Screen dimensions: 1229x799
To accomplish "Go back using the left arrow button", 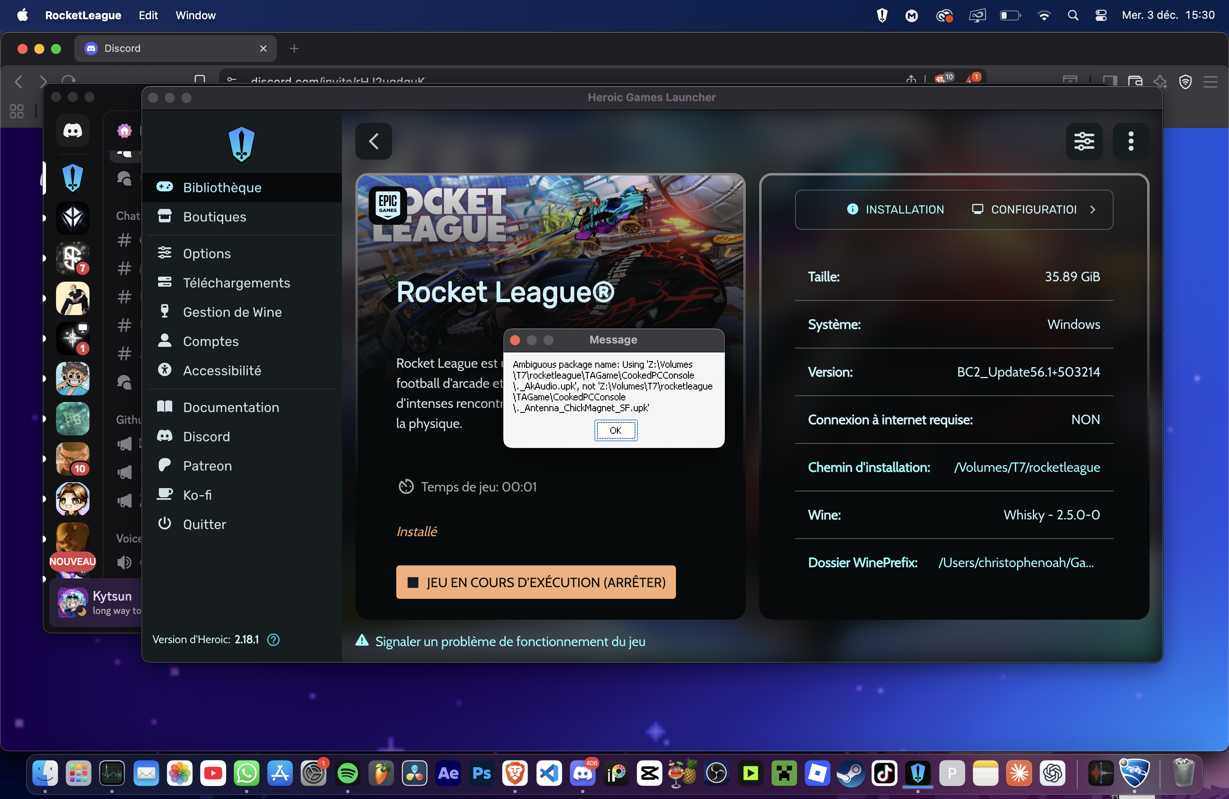I will coord(373,141).
